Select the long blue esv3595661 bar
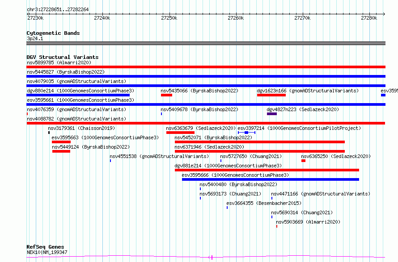Image resolution: width=398 pixels, height=262 pixels. point(206,104)
